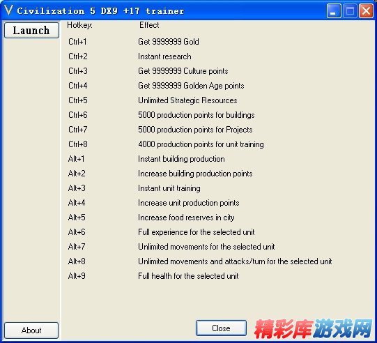
Task: Minimize the trainer window
Action: click(x=334, y=10)
